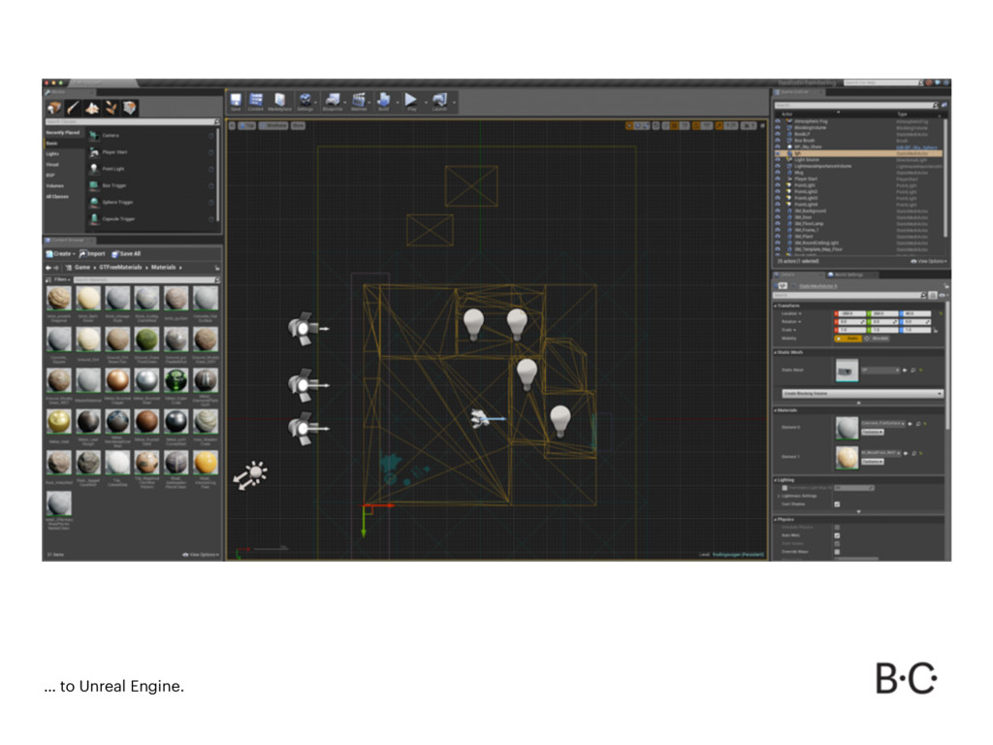The image size is (993, 745).
Task: Toggle the Override Mass checkbox
Action: [837, 552]
